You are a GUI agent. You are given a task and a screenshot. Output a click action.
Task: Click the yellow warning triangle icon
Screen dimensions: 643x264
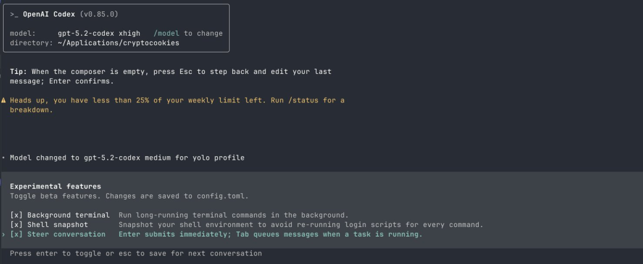click(4, 100)
